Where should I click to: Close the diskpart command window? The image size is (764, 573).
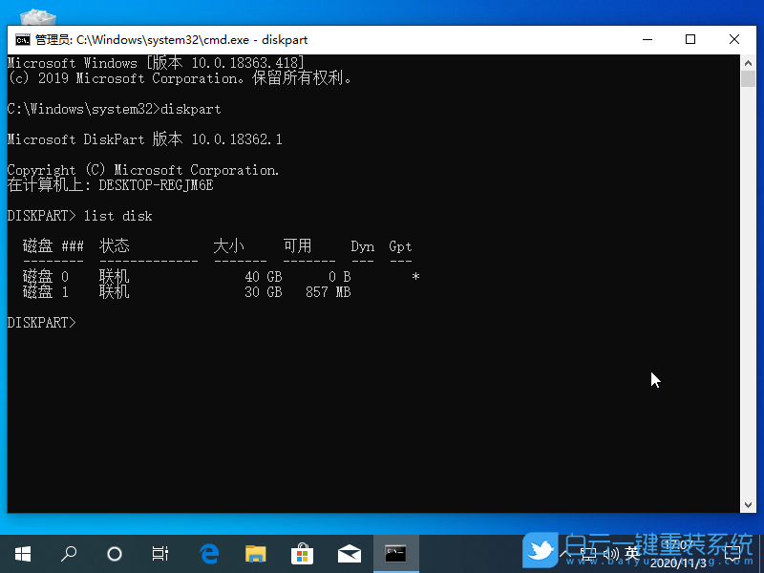(734, 40)
